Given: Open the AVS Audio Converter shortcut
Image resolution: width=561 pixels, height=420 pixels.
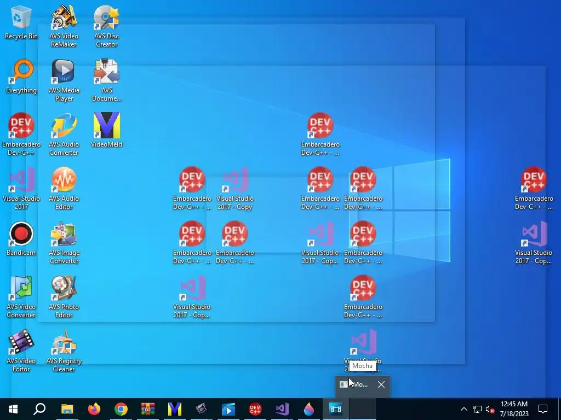Looking at the screenshot, I should point(64,135).
